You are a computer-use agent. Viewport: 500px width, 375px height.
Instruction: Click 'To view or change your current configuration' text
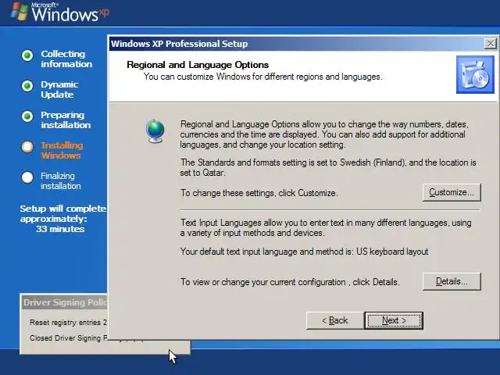(290, 282)
